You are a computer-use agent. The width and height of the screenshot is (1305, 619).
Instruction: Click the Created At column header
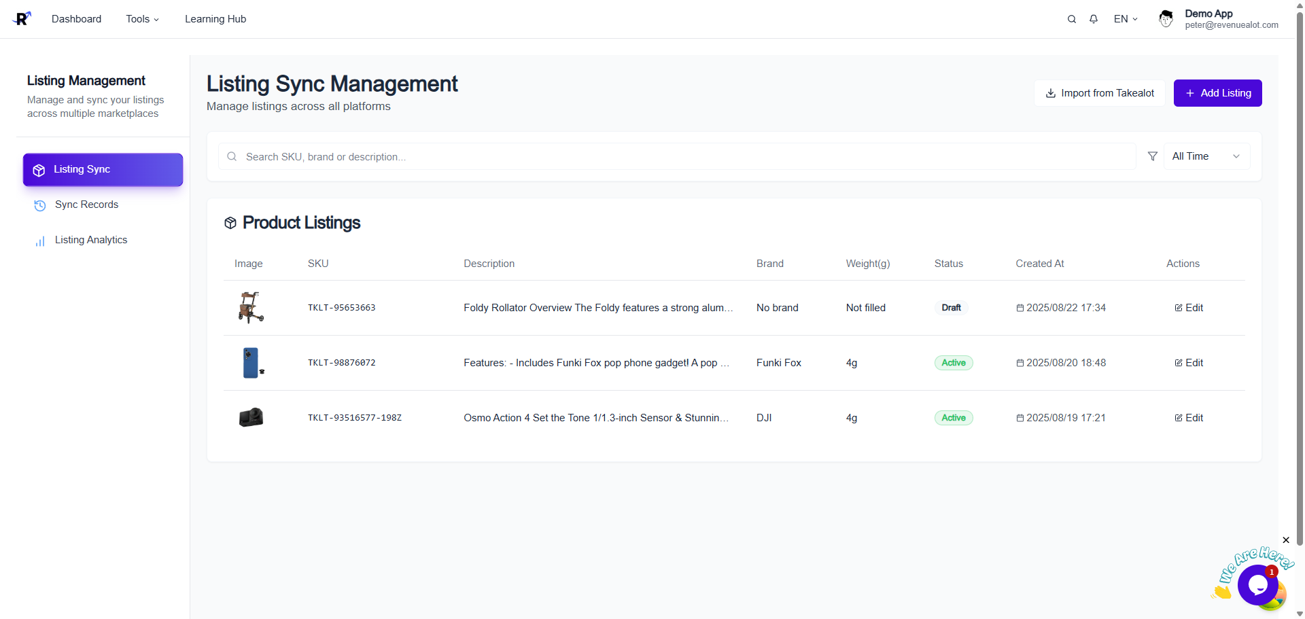point(1040,264)
